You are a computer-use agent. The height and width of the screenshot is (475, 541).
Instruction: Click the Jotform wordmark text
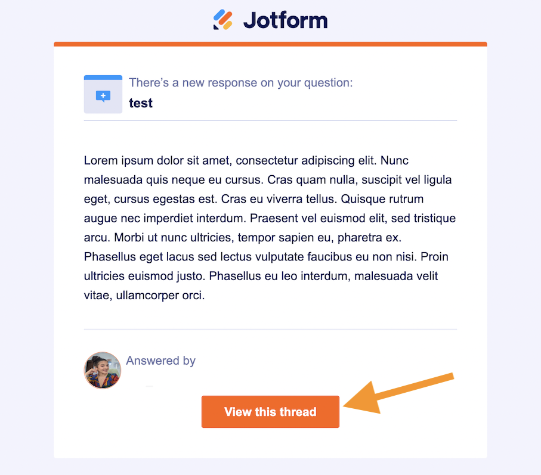[285, 20]
